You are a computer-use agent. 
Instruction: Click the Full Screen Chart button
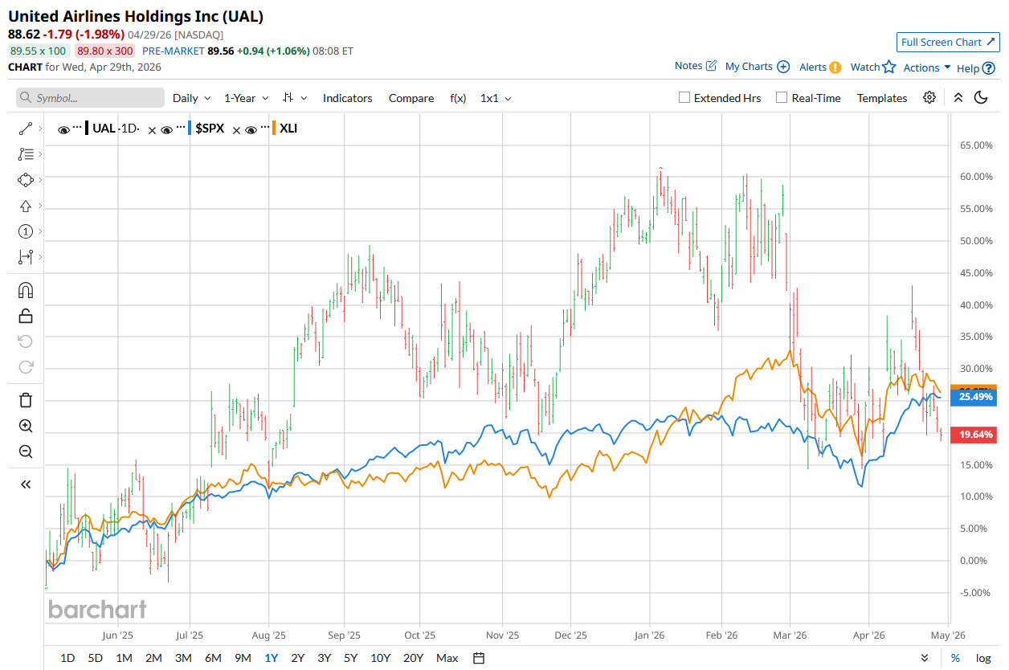point(948,42)
